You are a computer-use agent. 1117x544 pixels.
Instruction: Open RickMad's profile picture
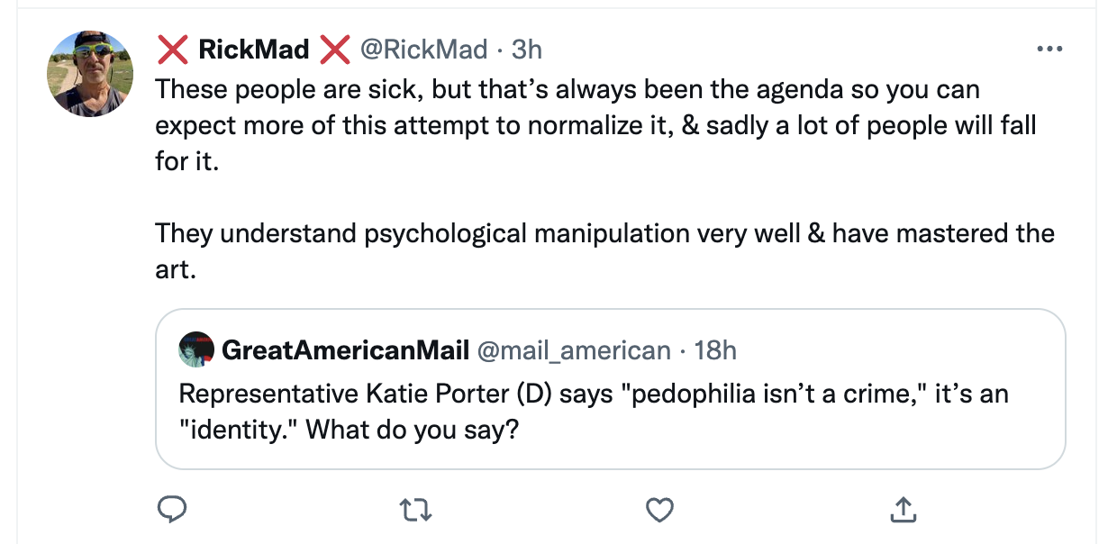point(90,73)
